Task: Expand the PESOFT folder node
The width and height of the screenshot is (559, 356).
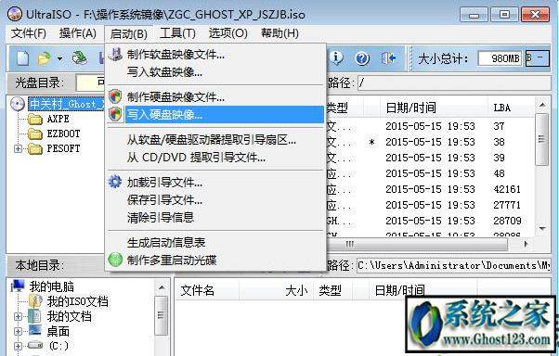Action: pyautogui.click(x=18, y=149)
